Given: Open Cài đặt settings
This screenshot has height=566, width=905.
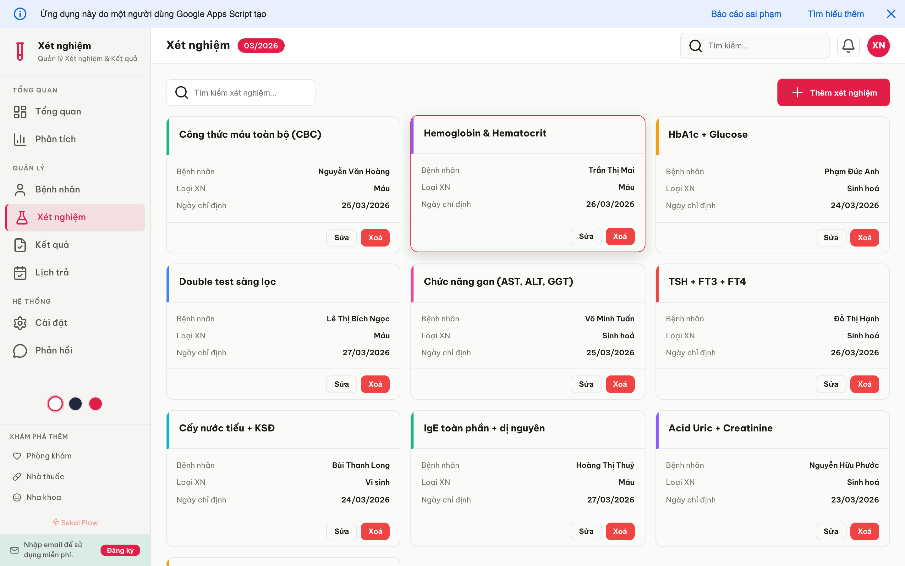Looking at the screenshot, I should 51,323.
